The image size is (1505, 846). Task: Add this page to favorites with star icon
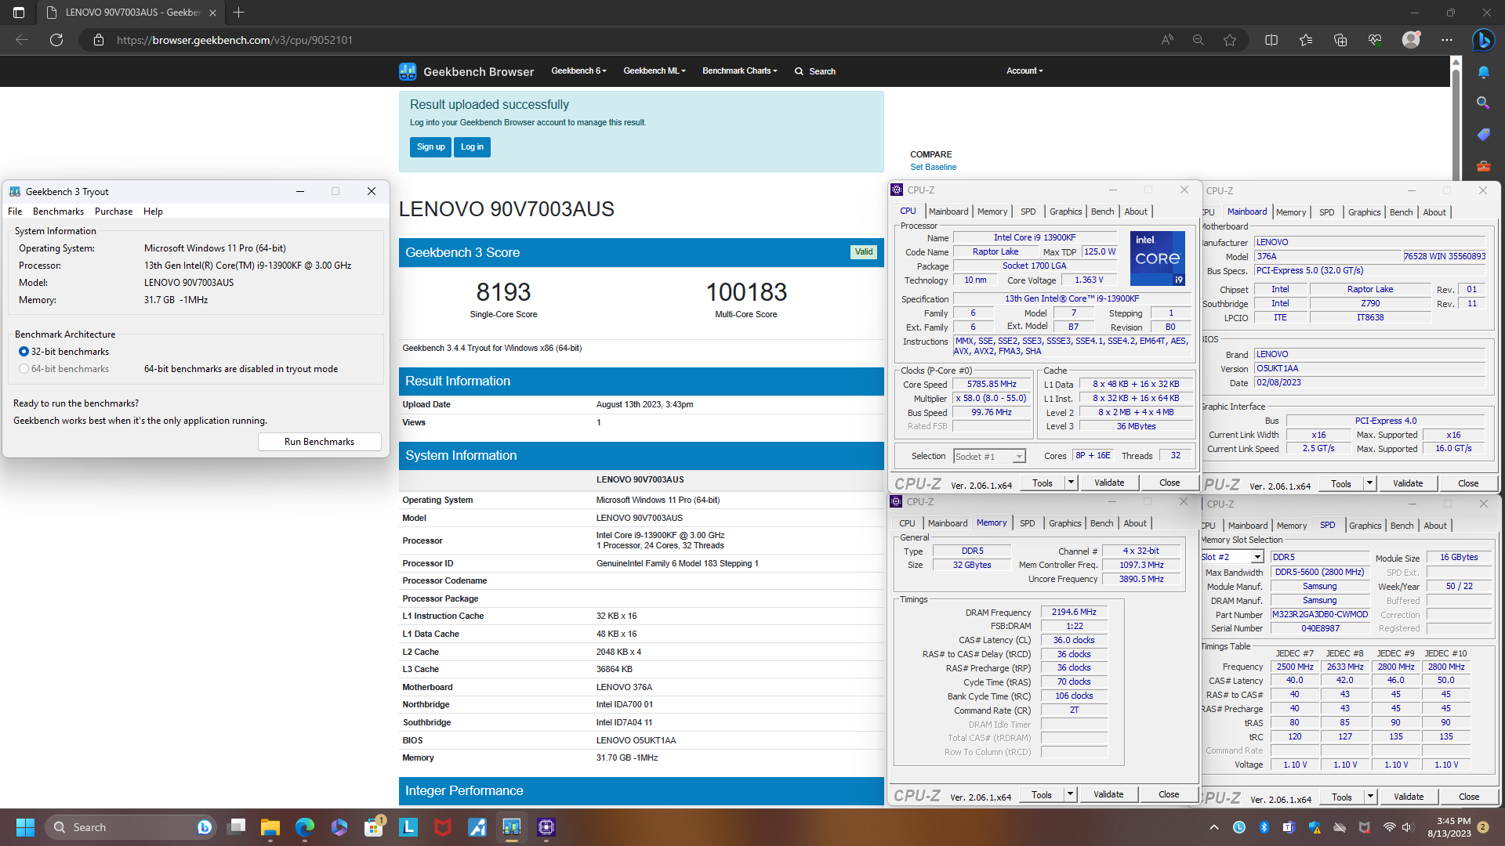(x=1230, y=40)
